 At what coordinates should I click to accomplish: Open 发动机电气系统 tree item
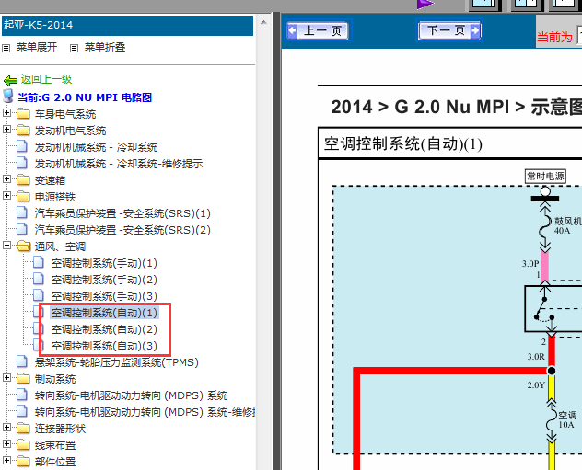(x=70, y=131)
